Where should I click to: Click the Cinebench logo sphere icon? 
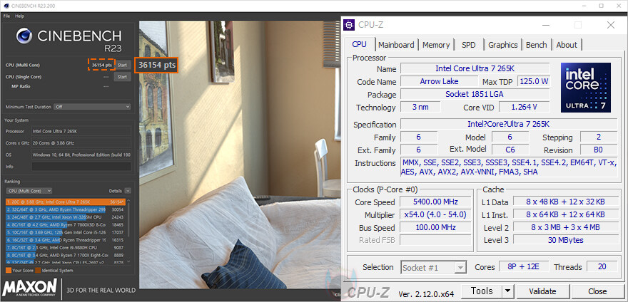coord(24,36)
